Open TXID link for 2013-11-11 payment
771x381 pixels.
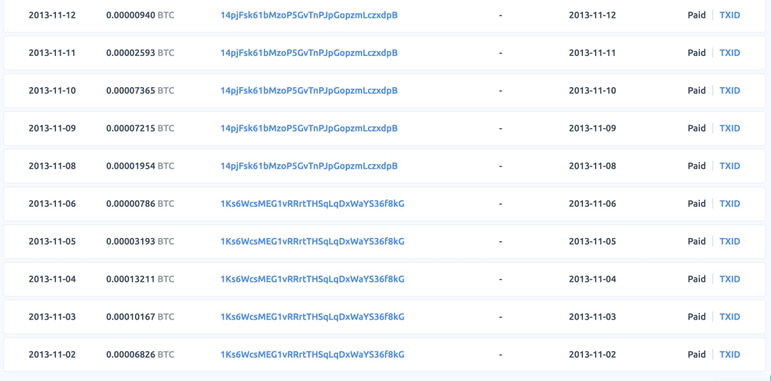point(729,53)
